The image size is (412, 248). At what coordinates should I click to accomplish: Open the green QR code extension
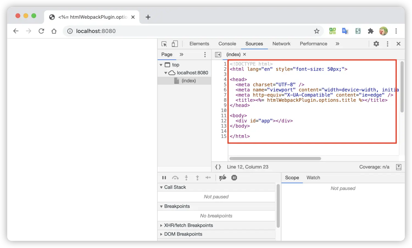[x=333, y=31]
